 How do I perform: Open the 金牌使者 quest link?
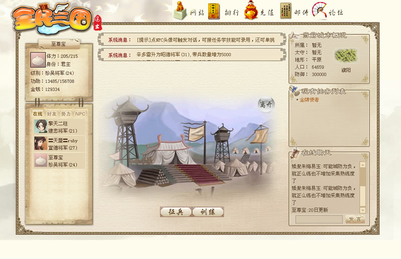(309, 100)
